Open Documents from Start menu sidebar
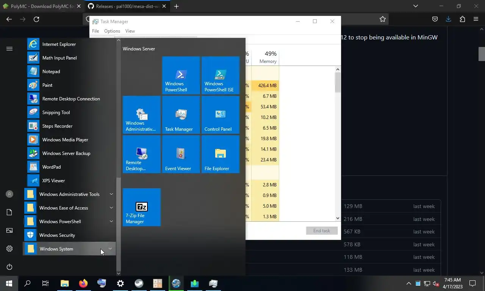485x291 pixels. click(x=9, y=212)
